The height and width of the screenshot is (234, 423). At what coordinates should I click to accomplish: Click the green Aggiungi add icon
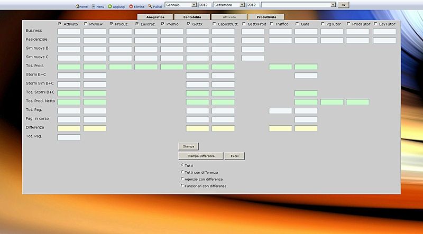click(x=110, y=6)
